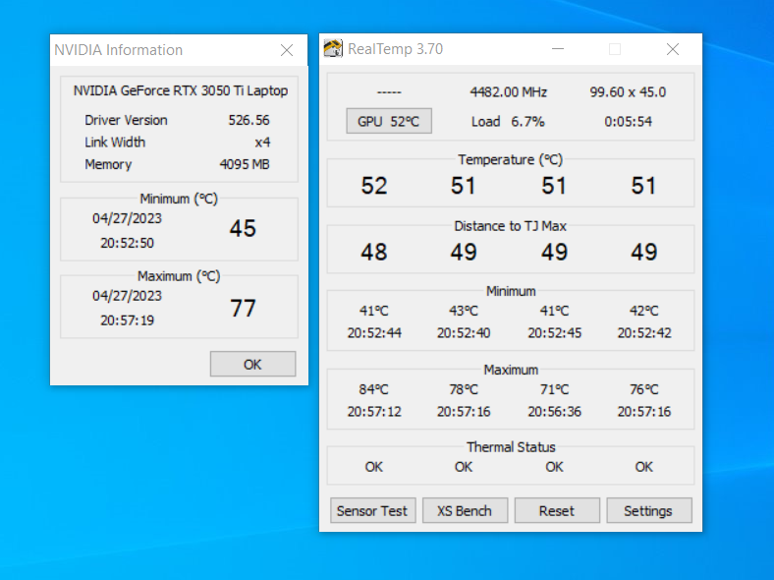Click the GPU maximum temperature 77
This screenshot has height=580, width=774.
pos(243,308)
